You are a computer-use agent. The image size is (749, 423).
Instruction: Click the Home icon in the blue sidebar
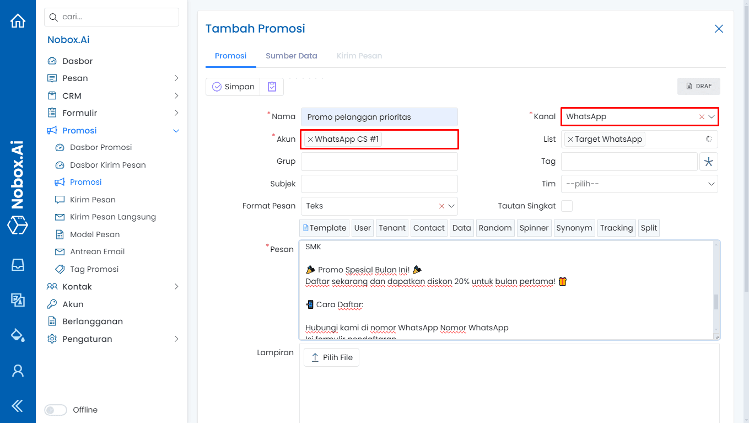coord(18,20)
